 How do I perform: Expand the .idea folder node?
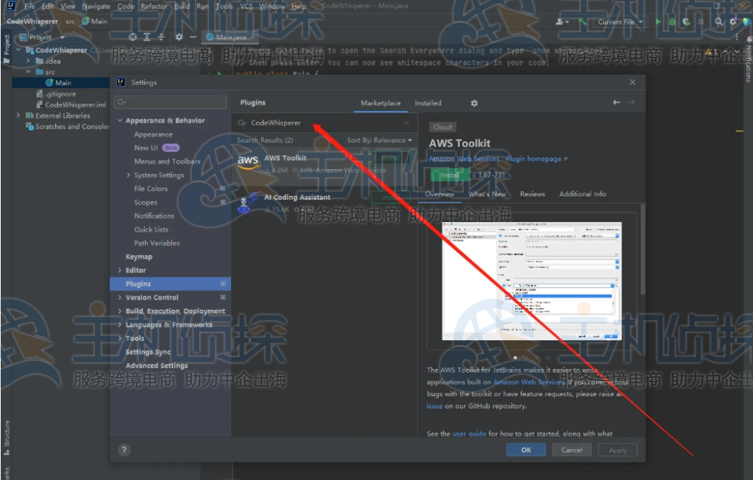coord(28,61)
